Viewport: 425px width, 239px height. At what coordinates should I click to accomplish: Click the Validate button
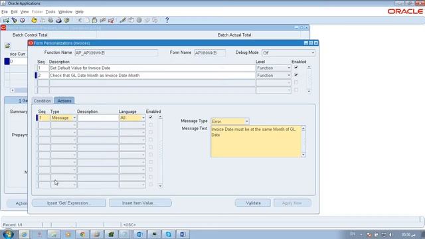pos(252,203)
